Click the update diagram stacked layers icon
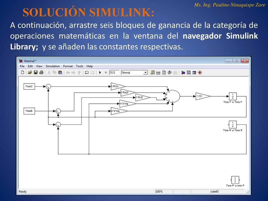The image size is (268, 201). click(x=170, y=72)
